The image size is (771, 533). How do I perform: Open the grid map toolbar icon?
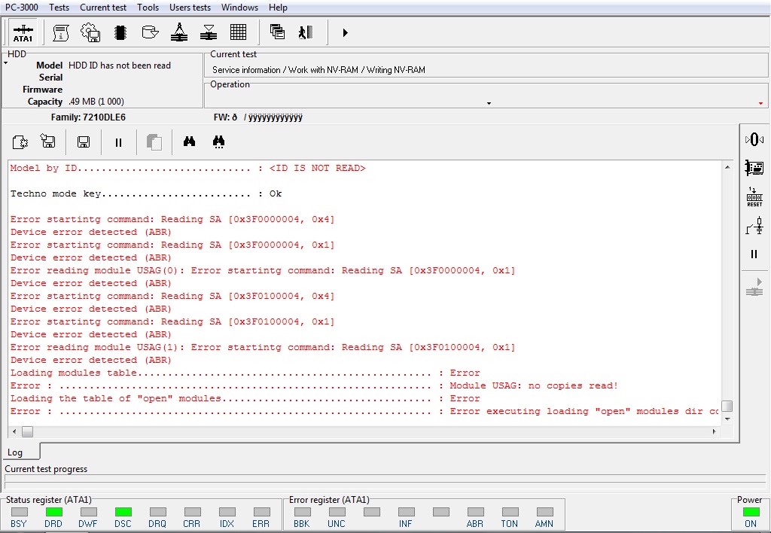[238, 32]
